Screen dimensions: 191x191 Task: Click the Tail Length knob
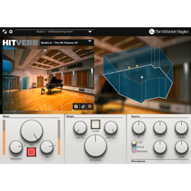point(95,146)
